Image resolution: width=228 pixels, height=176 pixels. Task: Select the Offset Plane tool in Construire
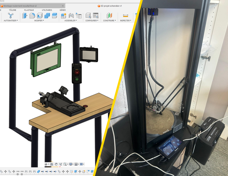(x=109, y=15)
